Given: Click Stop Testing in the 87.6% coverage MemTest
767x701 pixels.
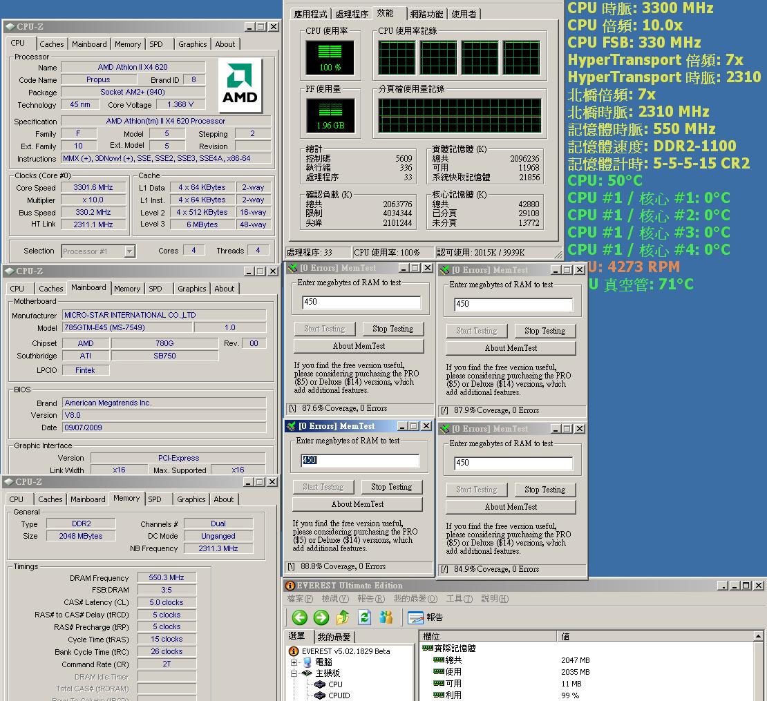Looking at the screenshot, I should (392, 329).
